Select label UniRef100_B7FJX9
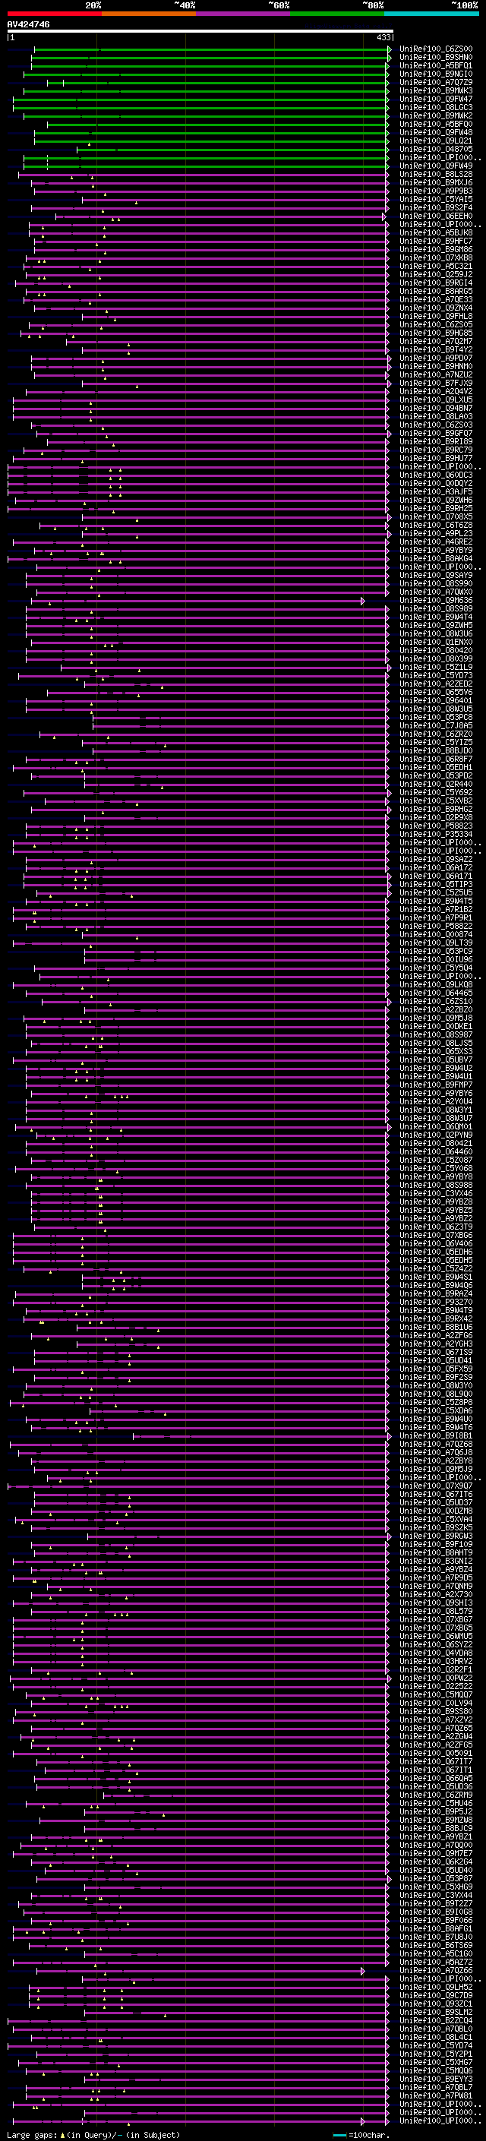The image size is (486, 2141). click(436, 384)
